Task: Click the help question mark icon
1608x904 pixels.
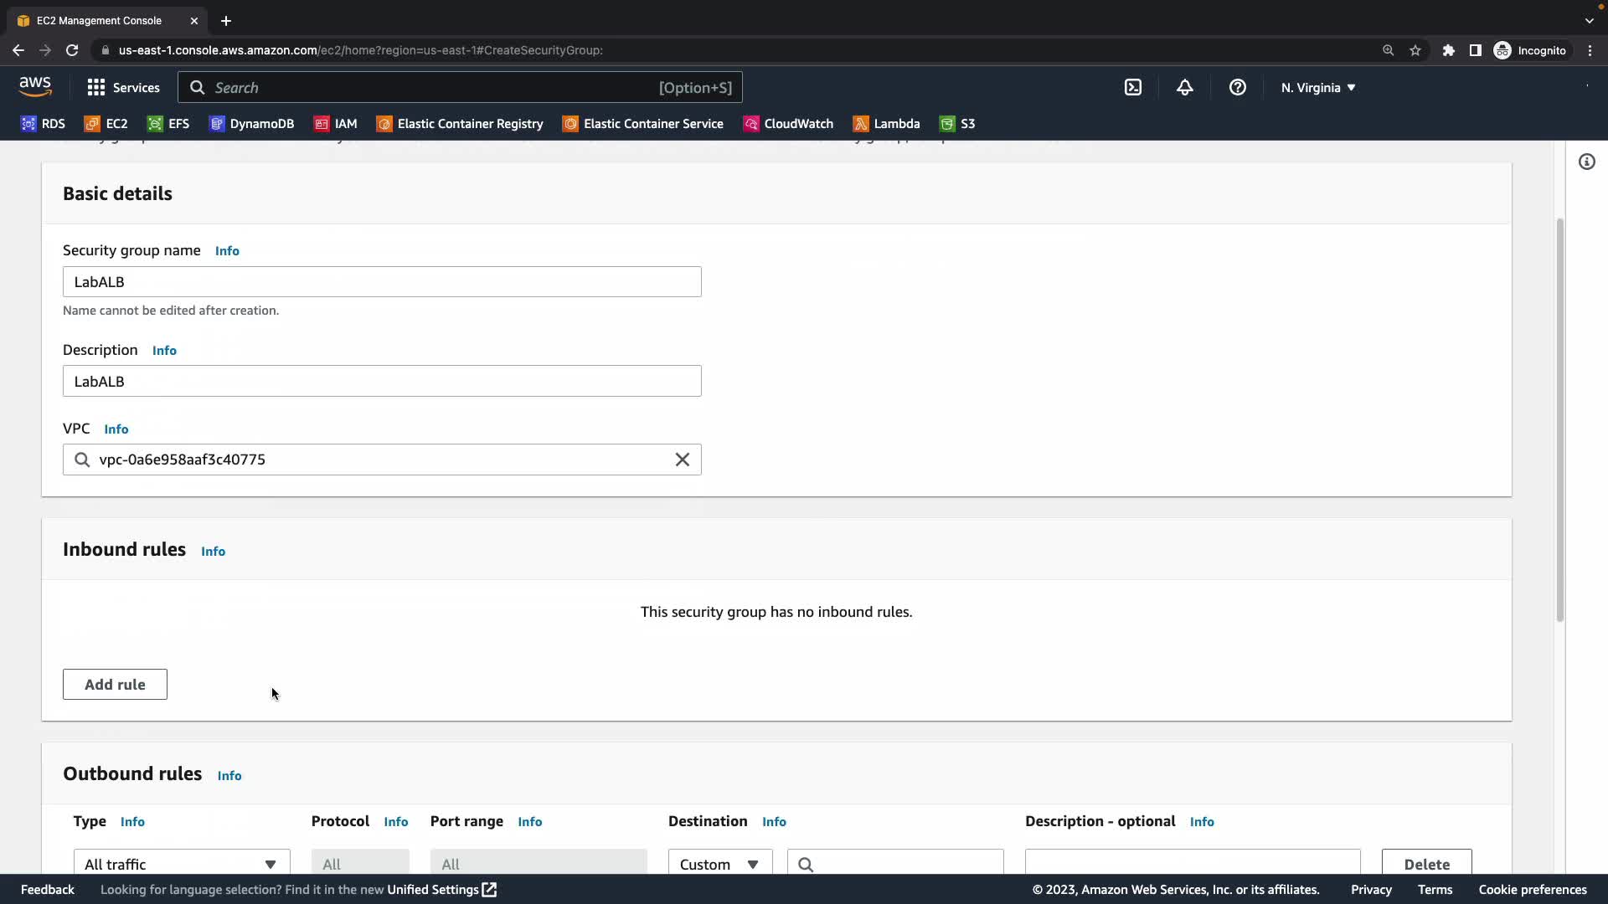Action: (1237, 88)
